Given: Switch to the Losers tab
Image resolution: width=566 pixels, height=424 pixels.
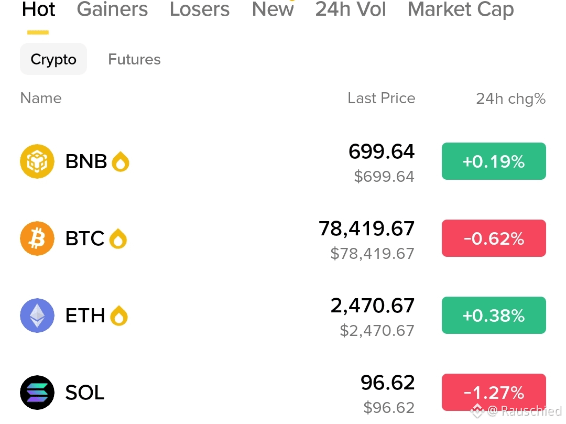Looking at the screenshot, I should click(x=200, y=9).
